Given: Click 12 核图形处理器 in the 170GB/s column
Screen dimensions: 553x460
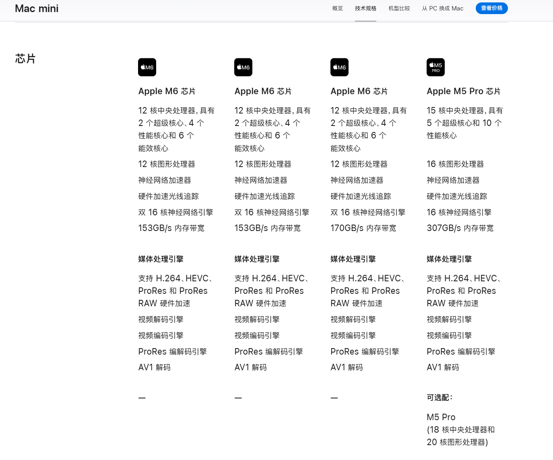Looking at the screenshot, I should [x=359, y=164].
